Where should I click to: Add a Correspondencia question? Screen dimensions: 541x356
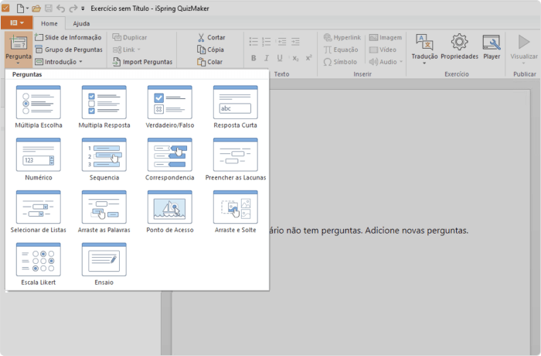click(x=170, y=159)
